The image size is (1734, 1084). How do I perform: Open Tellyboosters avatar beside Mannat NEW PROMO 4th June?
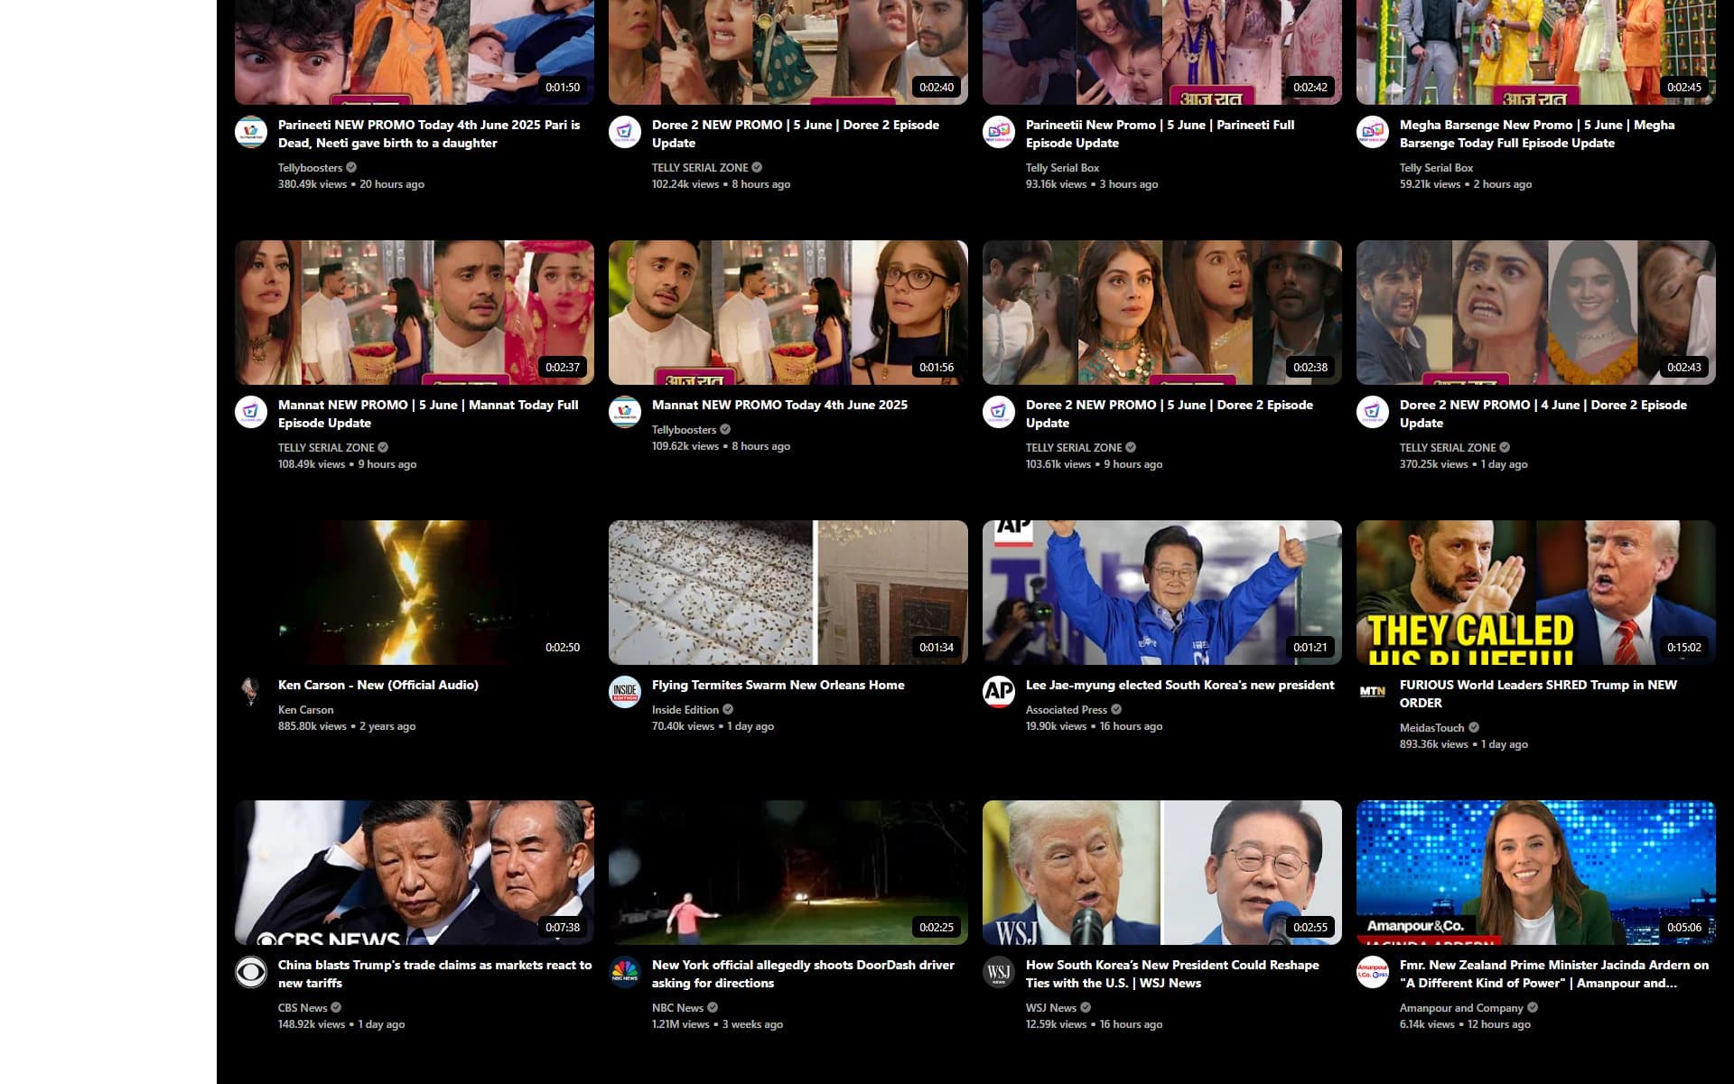(625, 412)
